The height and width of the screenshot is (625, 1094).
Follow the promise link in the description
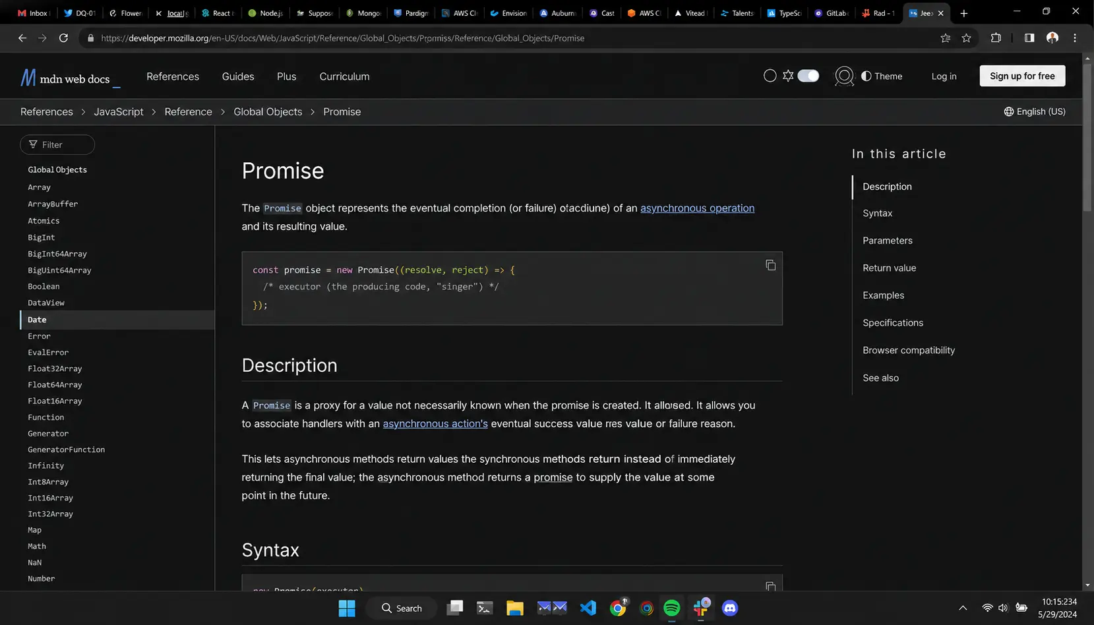point(553,477)
